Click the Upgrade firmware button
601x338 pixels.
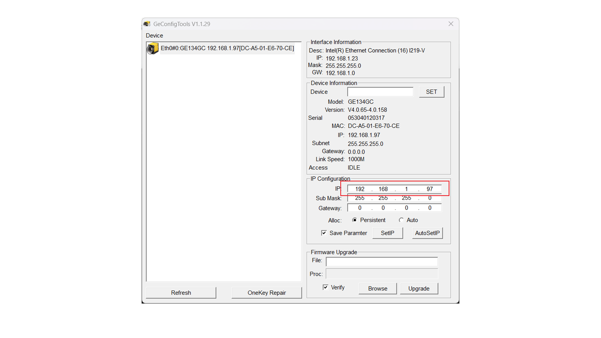[x=419, y=289]
